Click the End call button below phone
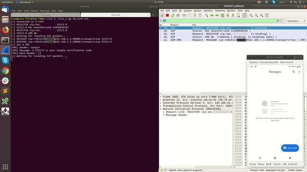Image resolution: width=307 pixels, height=172 pixels. 293,164
